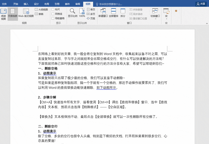The height and width of the screenshot is (144, 209).
Task: Enable the Navigation Pane checkbox (导航窗格)
Action: click(x=53, y=18)
